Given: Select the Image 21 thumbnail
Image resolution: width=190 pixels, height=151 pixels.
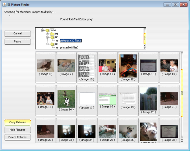Looking at the screenshot, I should pos(169,100).
